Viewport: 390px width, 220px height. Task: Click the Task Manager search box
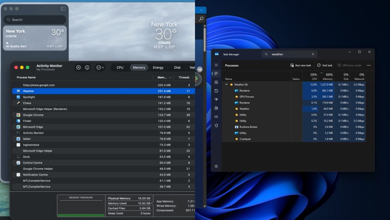(290, 54)
